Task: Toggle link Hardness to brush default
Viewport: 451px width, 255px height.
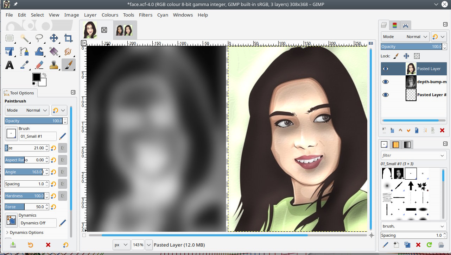Action: pyautogui.click(x=63, y=196)
